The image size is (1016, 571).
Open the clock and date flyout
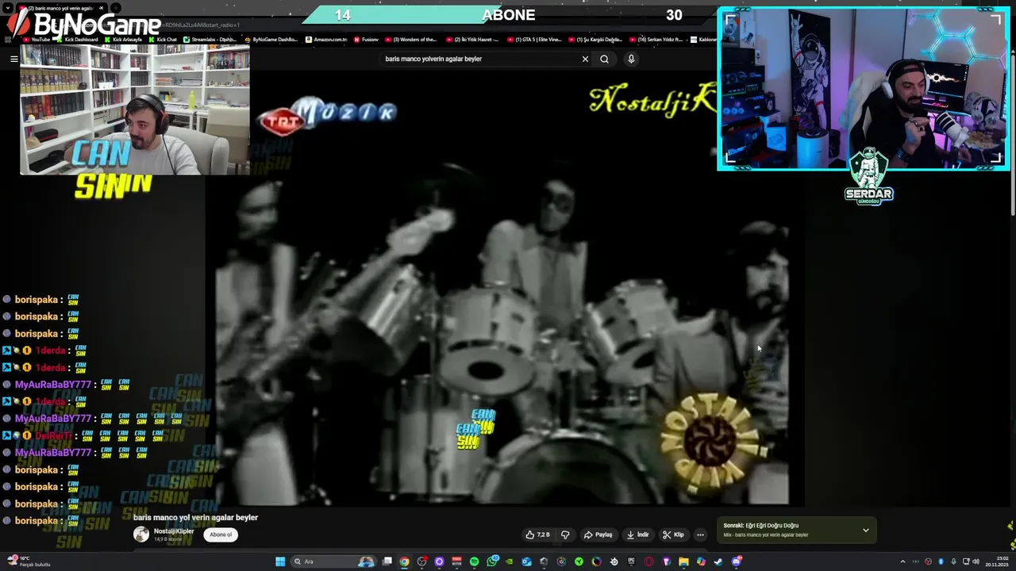[997, 561]
